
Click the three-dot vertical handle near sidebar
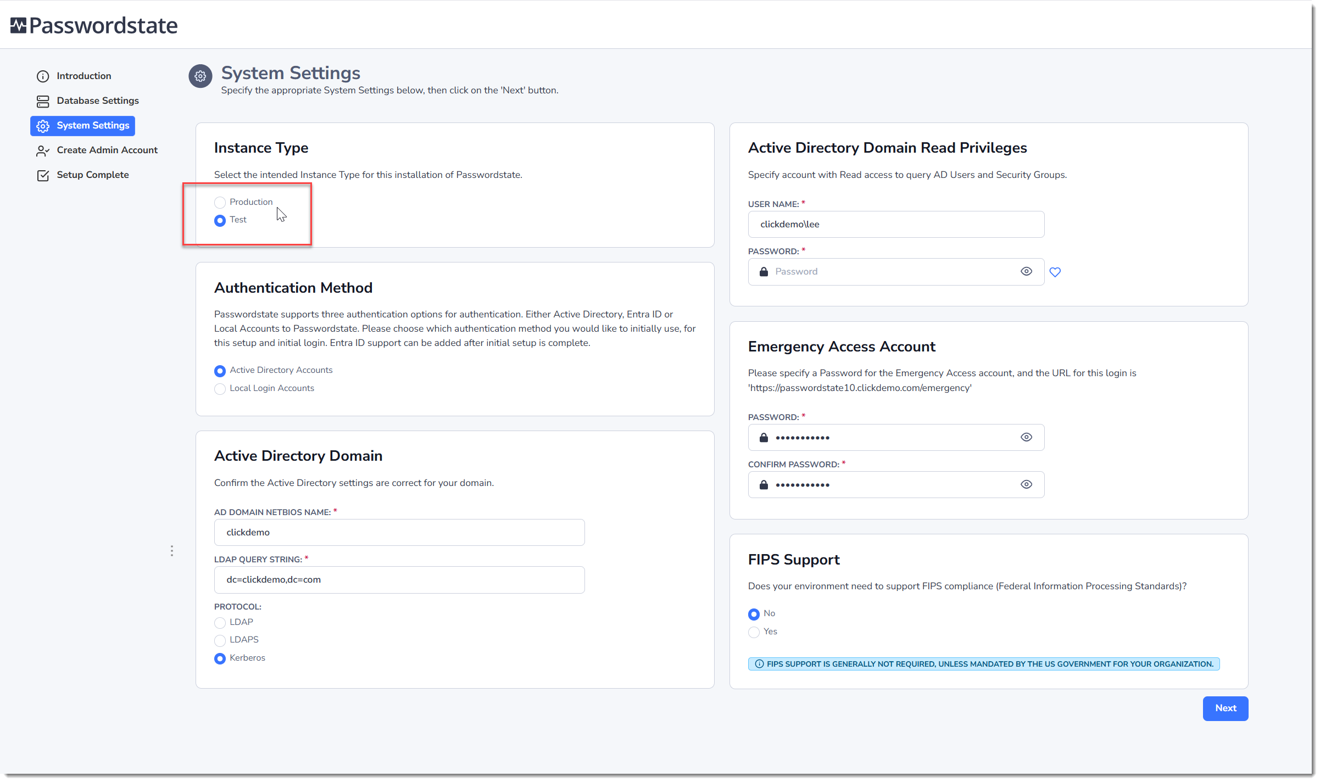coord(172,551)
